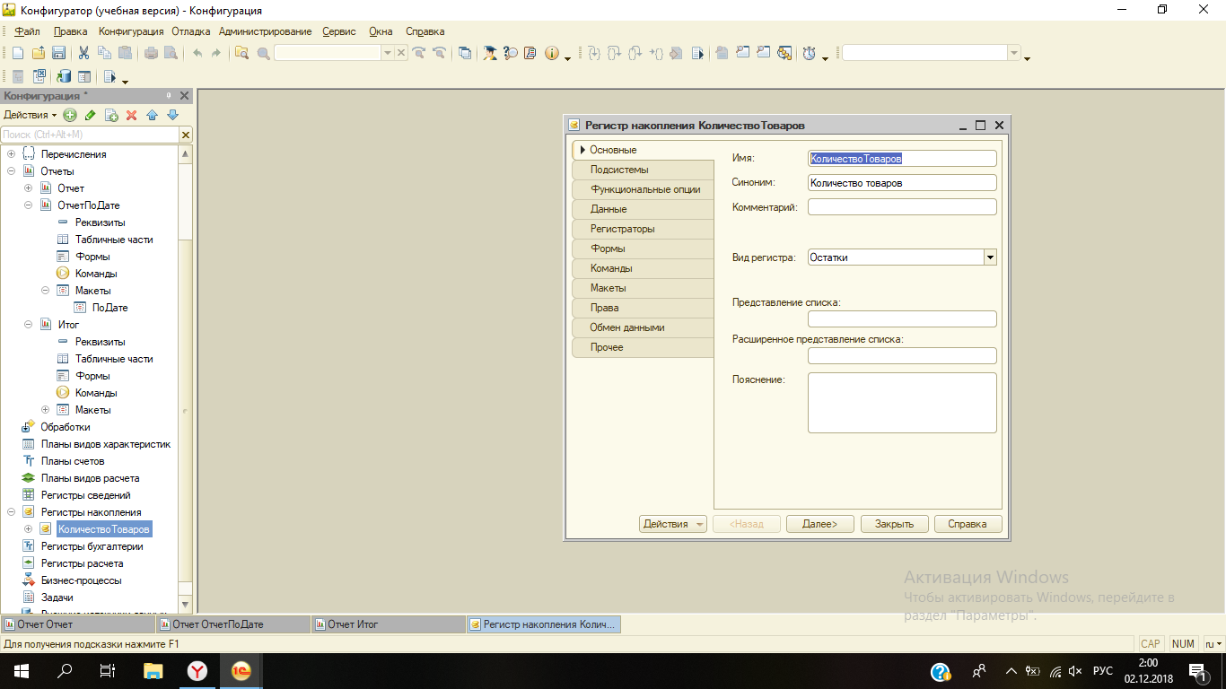Expand the КоличествоТоваров tree node
This screenshot has width=1226, height=689.
point(28,529)
